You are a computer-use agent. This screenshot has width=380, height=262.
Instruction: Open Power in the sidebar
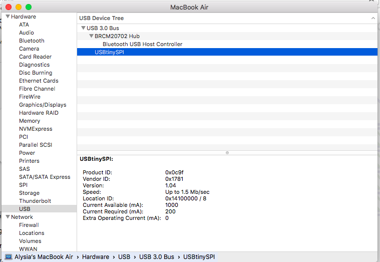[x=27, y=153]
